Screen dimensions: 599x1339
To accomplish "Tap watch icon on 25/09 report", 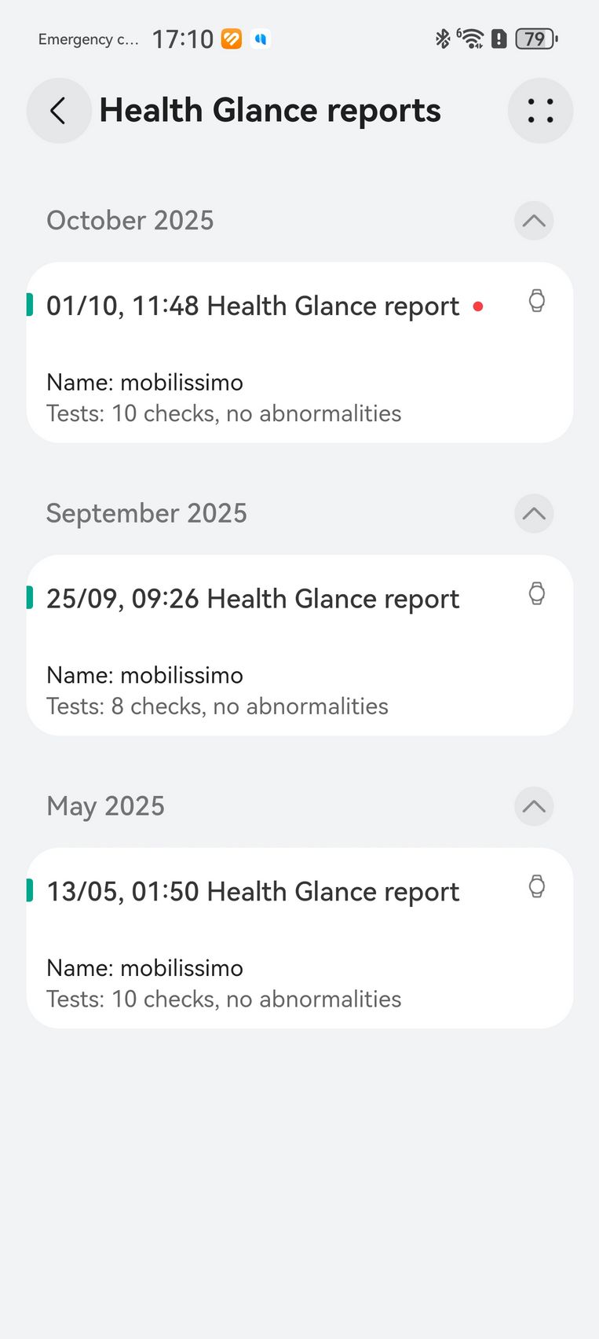I will pyautogui.click(x=537, y=593).
